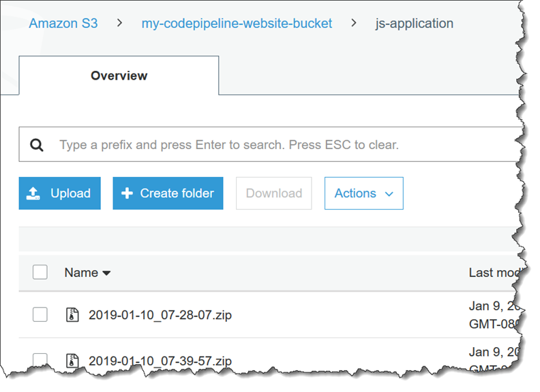Click the Create folder button
Viewport: 540px width, 392px height.
click(168, 193)
